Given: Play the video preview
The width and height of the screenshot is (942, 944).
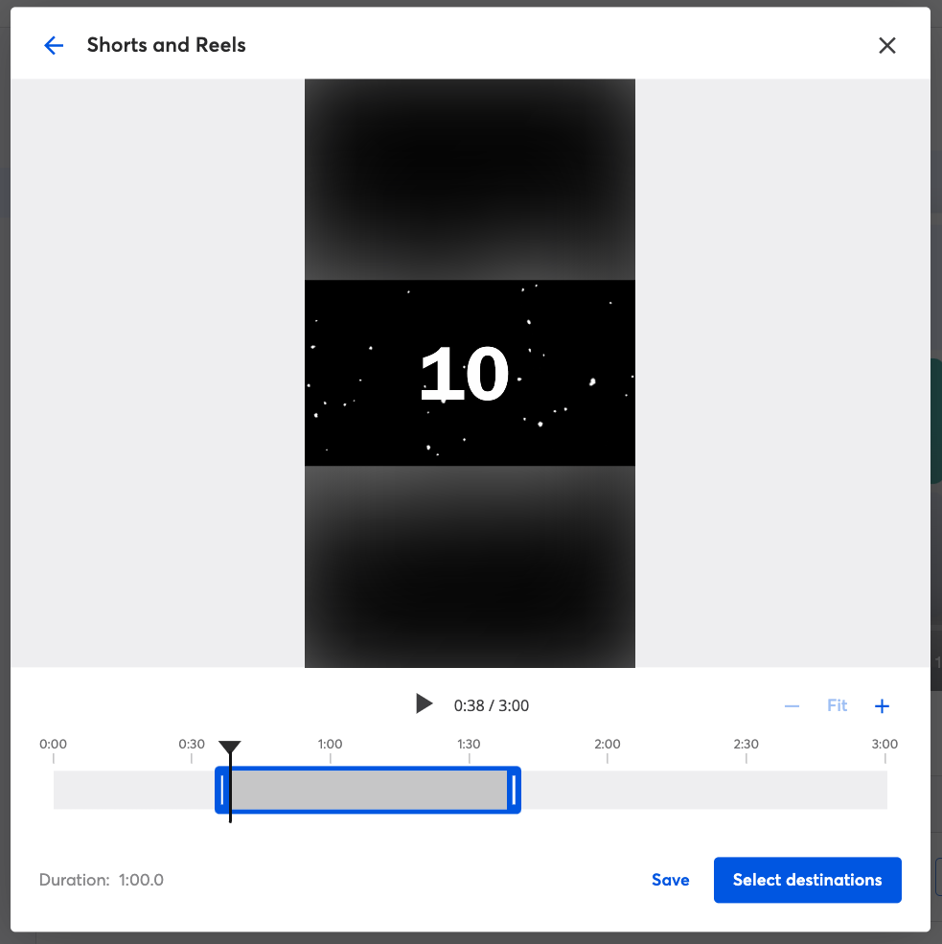Looking at the screenshot, I should (424, 703).
